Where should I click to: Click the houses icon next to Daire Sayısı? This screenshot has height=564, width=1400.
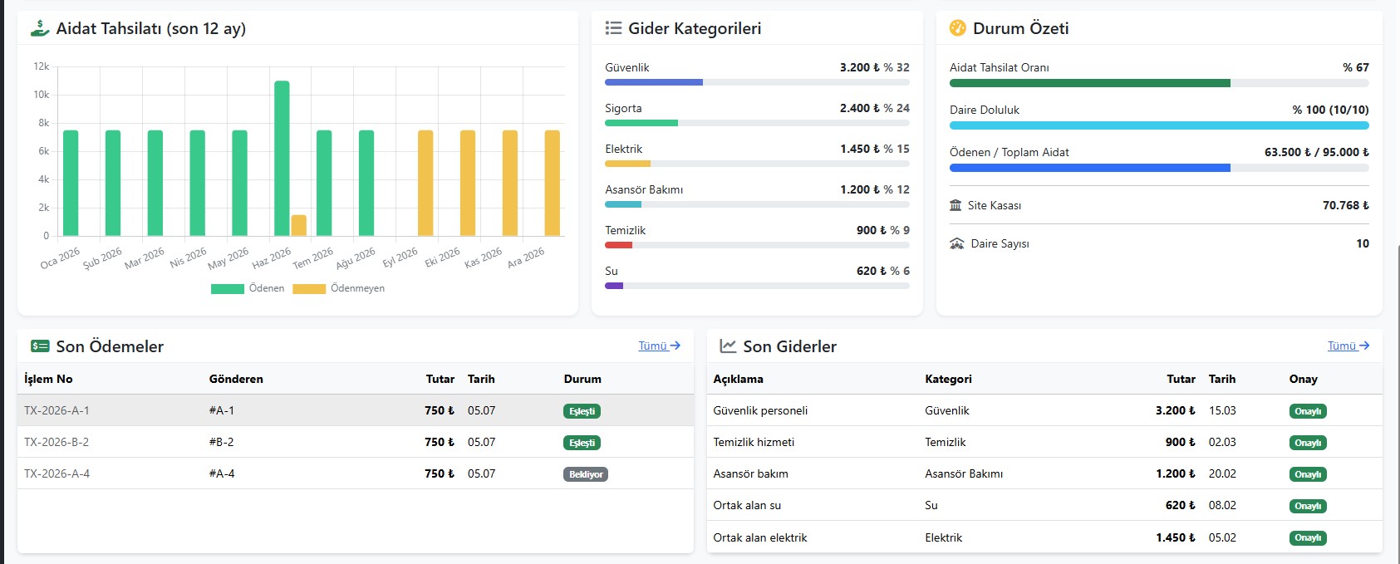957,243
